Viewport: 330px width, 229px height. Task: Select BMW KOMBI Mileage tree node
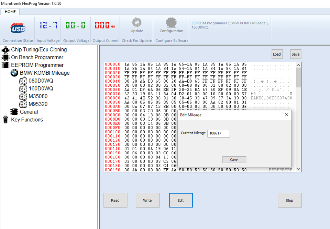pyautogui.click(x=45, y=73)
